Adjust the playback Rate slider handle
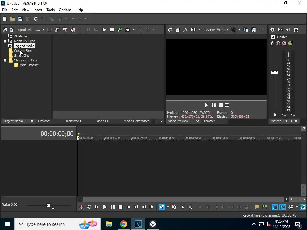The width and height of the screenshot is (307, 230). pos(48,205)
